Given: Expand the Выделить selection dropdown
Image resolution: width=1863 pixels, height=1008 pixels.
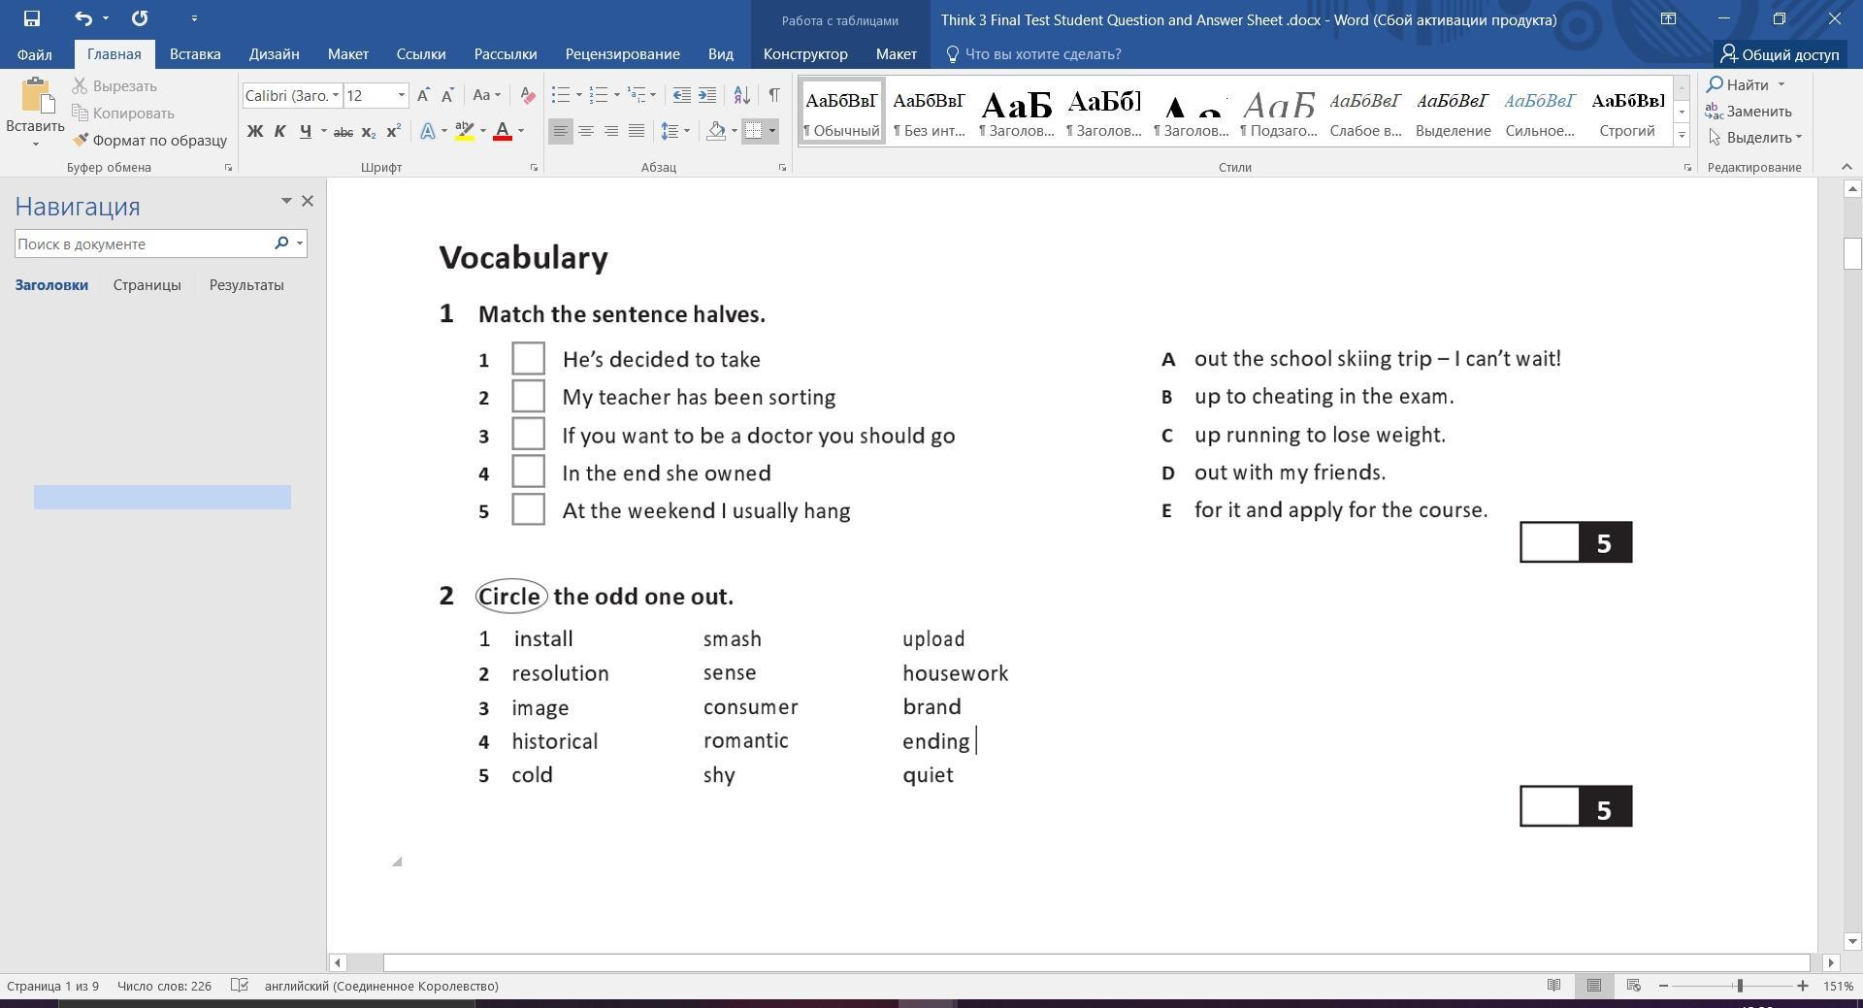Looking at the screenshot, I should [1798, 138].
